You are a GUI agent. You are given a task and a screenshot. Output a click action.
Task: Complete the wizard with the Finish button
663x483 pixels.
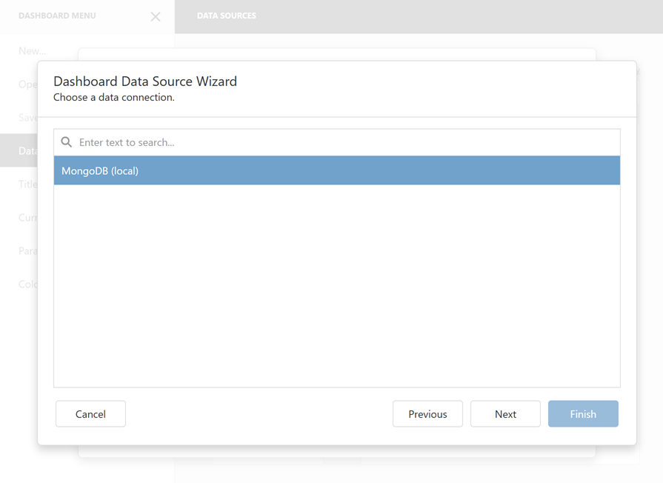point(583,413)
